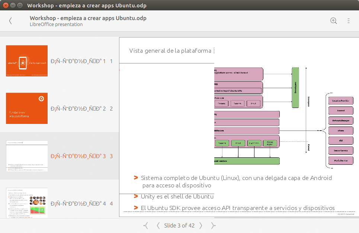The height and width of the screenshot is (233, 359).
Task: Select the slide 4 thumbnail
Action: 27,203
